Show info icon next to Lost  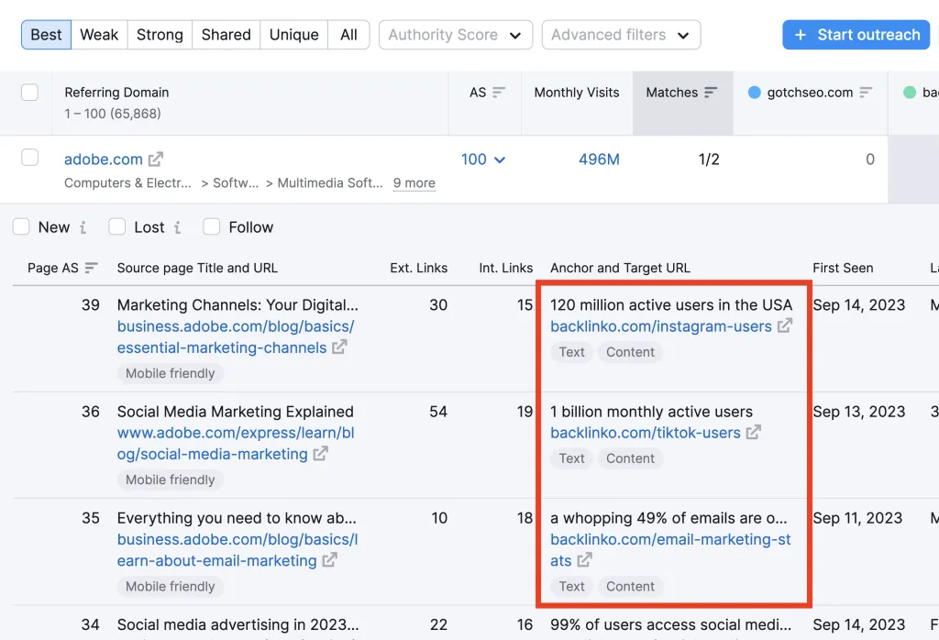coord(177,227)
